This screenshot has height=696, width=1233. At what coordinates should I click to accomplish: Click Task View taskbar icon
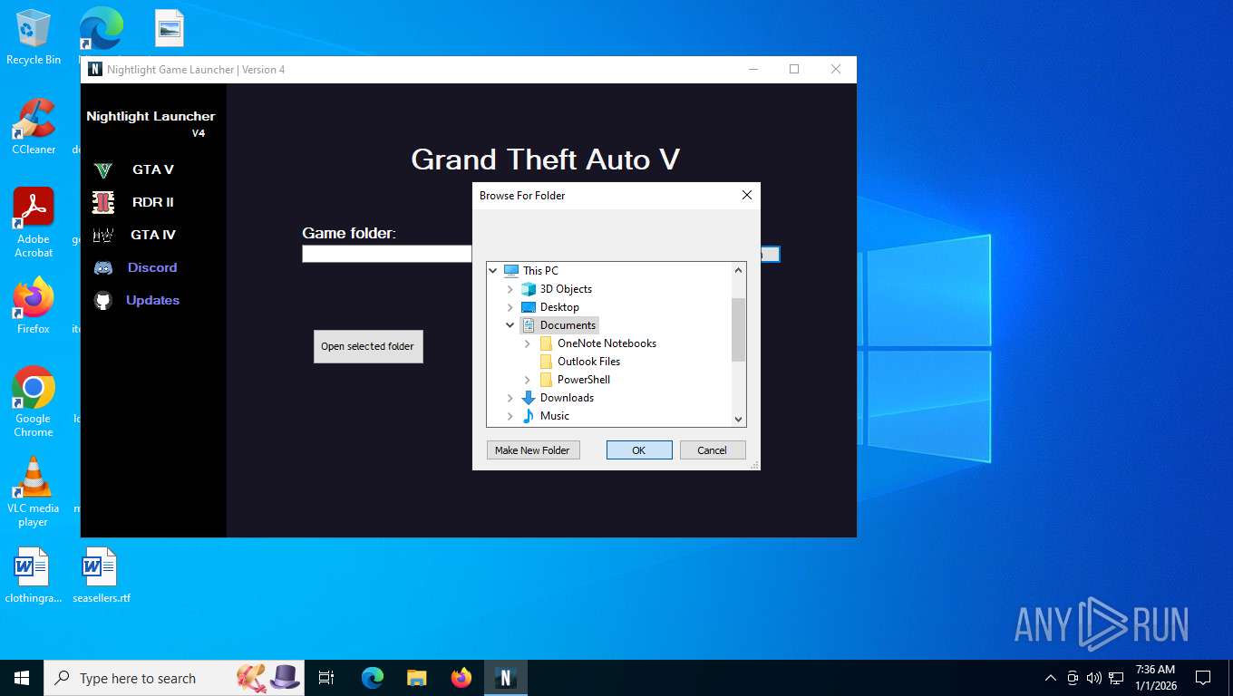pyautogui.click(x=326, y=678)
